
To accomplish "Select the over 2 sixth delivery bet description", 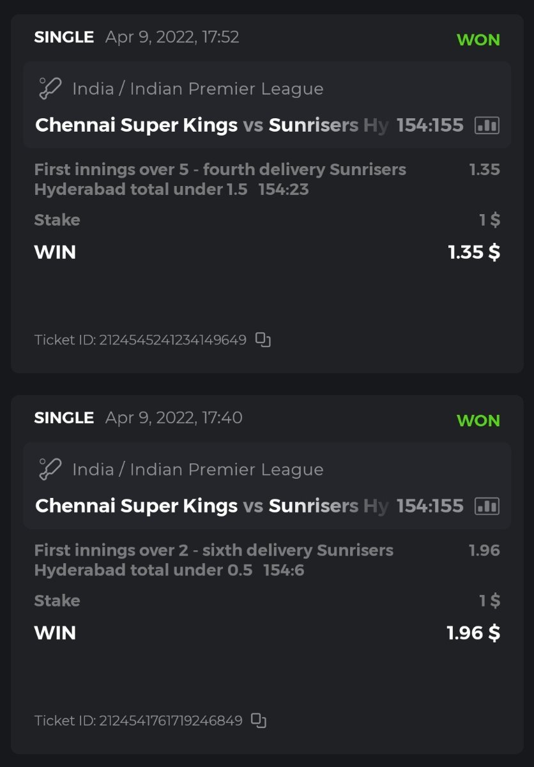I will coord(213,560).
